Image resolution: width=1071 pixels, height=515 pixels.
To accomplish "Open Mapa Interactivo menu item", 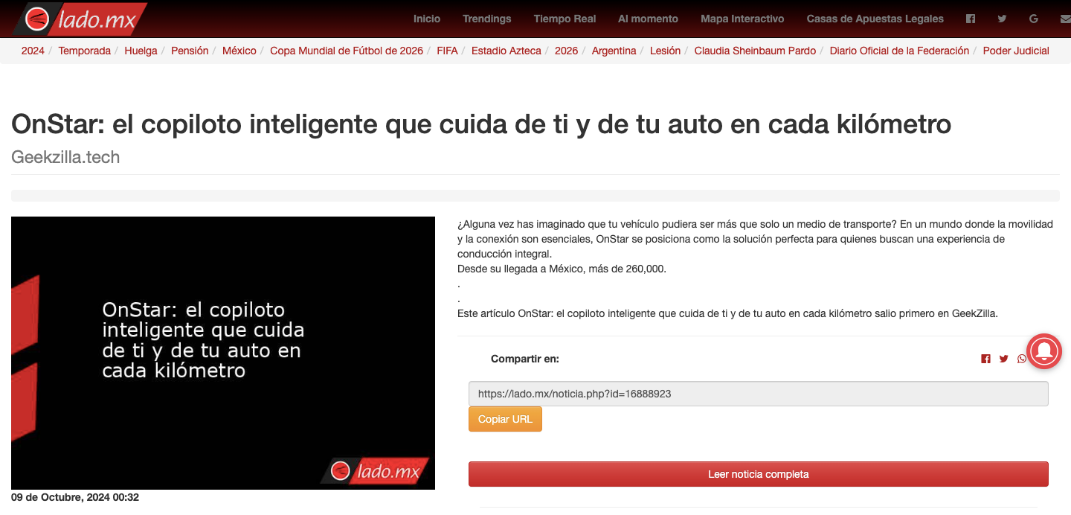I will click(742, 19).
